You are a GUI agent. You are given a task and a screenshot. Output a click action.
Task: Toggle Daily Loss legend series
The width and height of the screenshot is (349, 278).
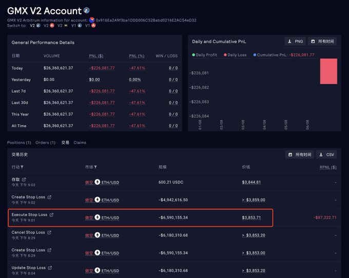coord(235,55)
